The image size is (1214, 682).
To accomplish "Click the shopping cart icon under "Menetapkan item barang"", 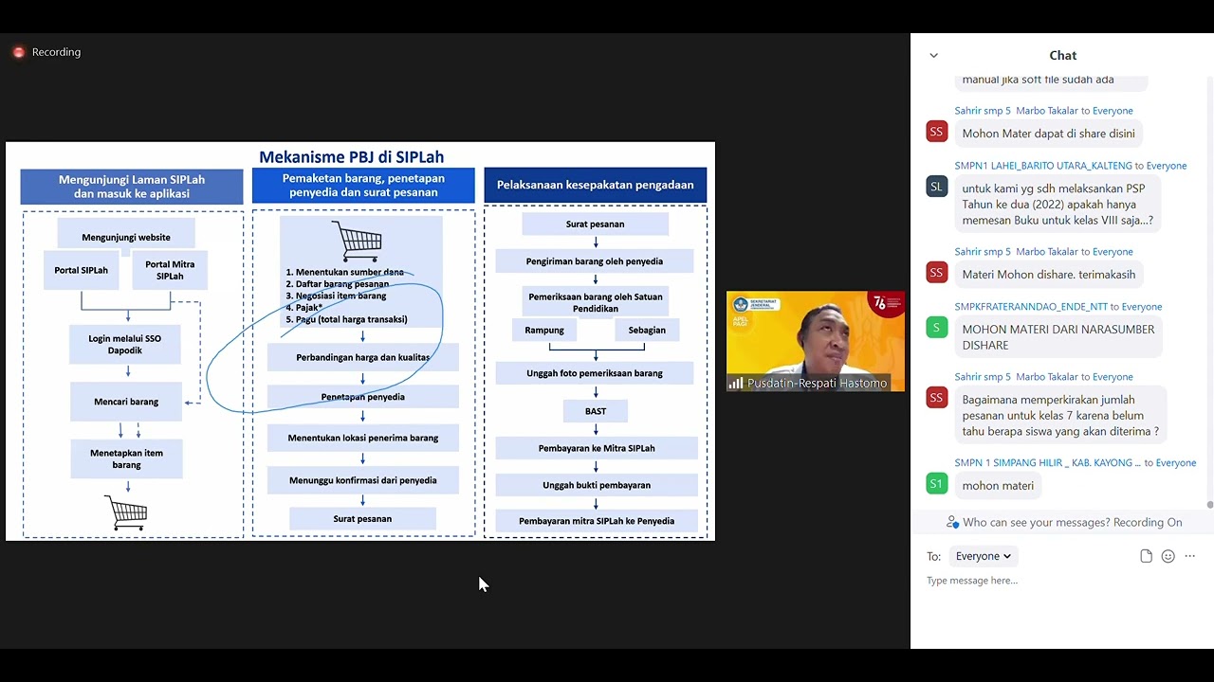I will [x=128, y=512].
